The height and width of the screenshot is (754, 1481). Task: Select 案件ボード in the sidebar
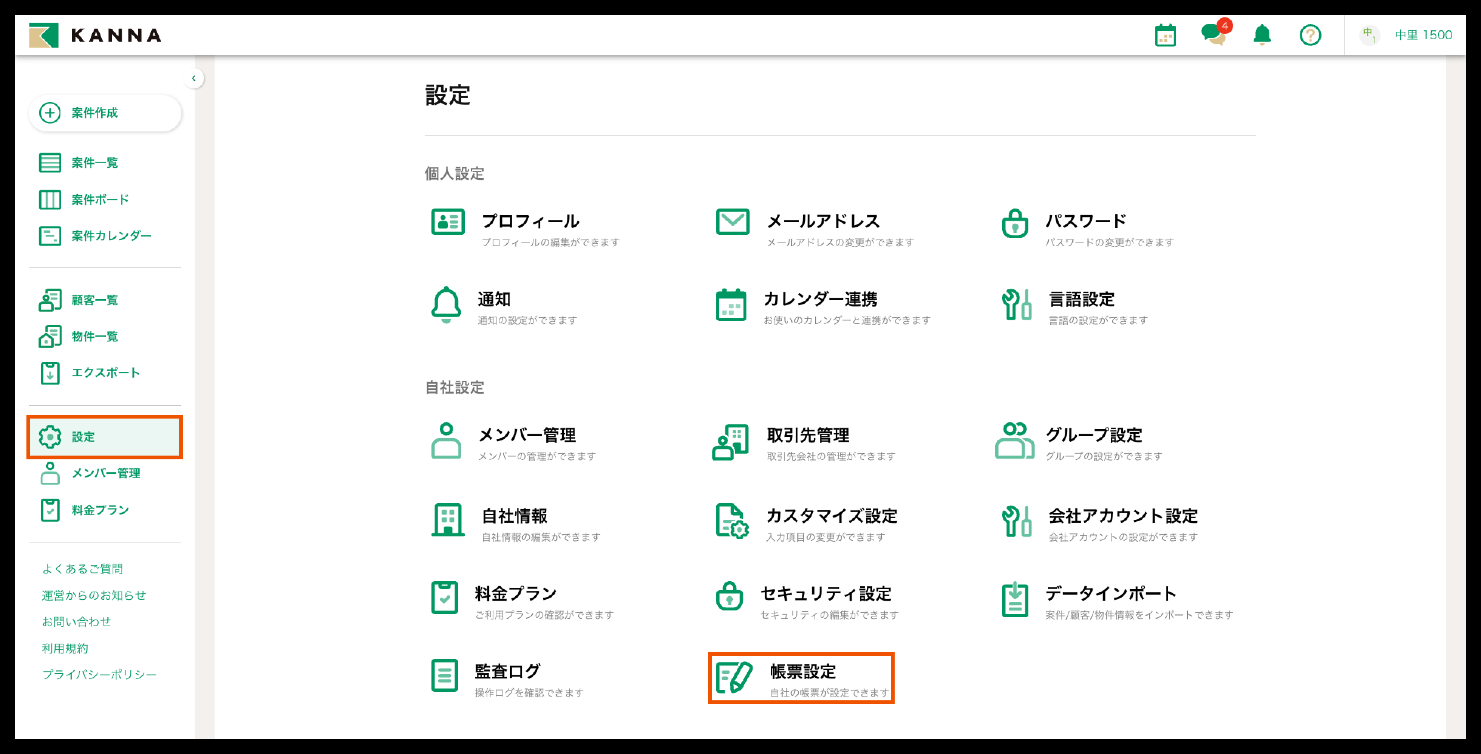point(99,199)
